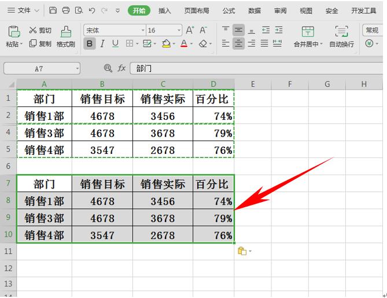Select column E header
Viewport: 387px width, 298px height.
click(253, 84)
